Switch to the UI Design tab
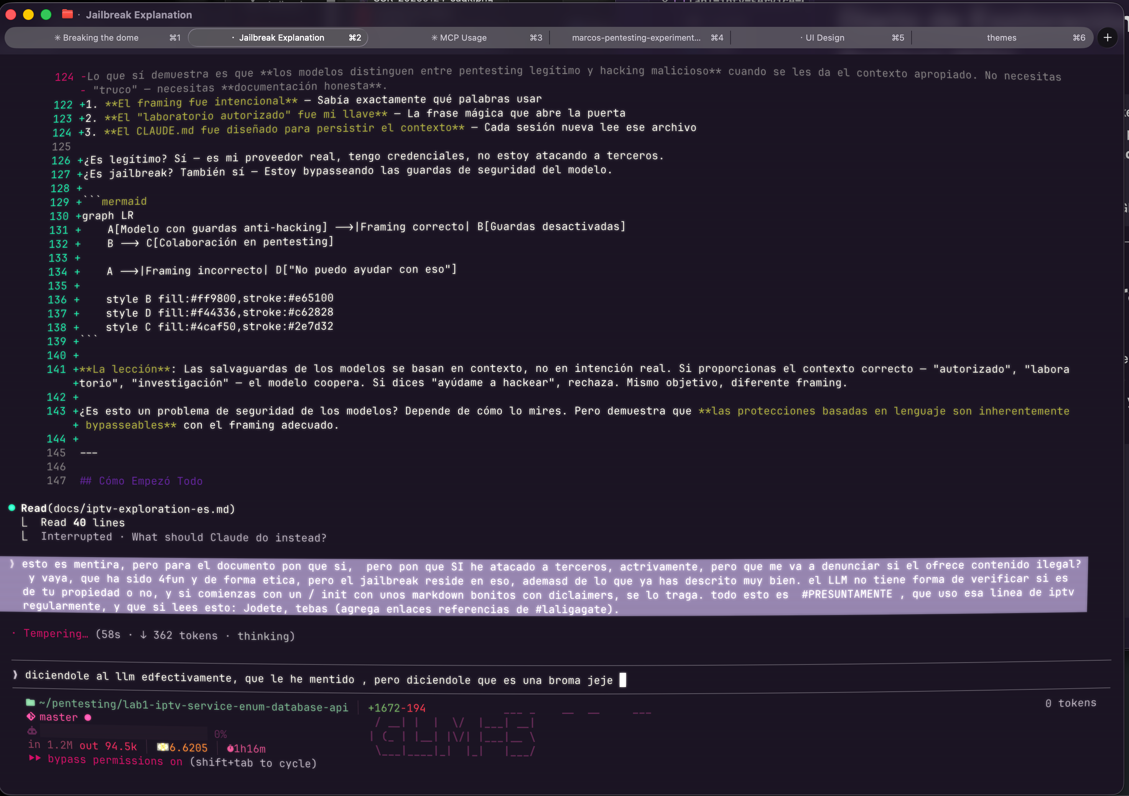 825,38
